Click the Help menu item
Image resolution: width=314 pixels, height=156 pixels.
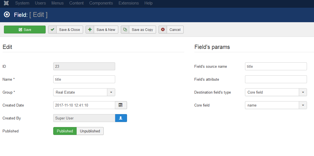pos(148,3)
